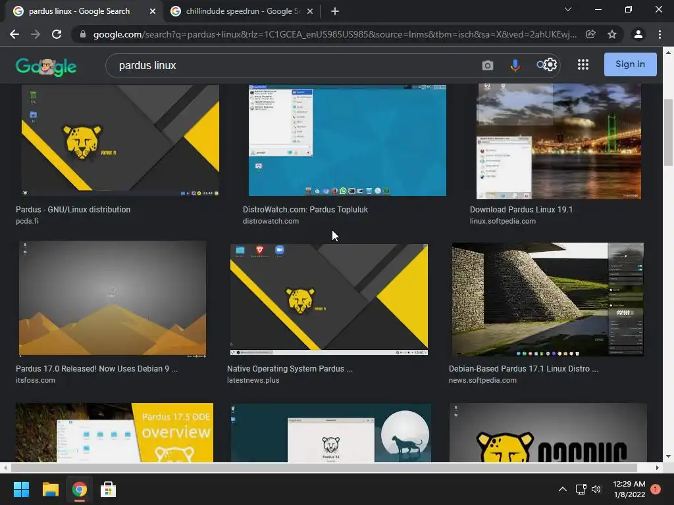674x505 pixels.
Task: Click 'Pardus 17.0 Released!' title
Action: [x=97, y=368]
